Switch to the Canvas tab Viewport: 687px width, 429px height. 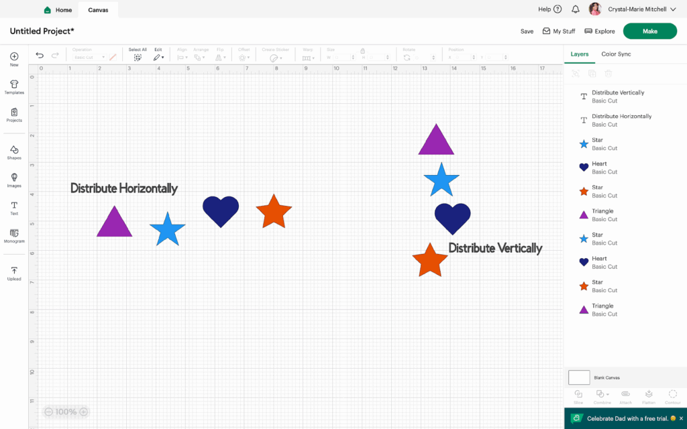click(98, 9)
